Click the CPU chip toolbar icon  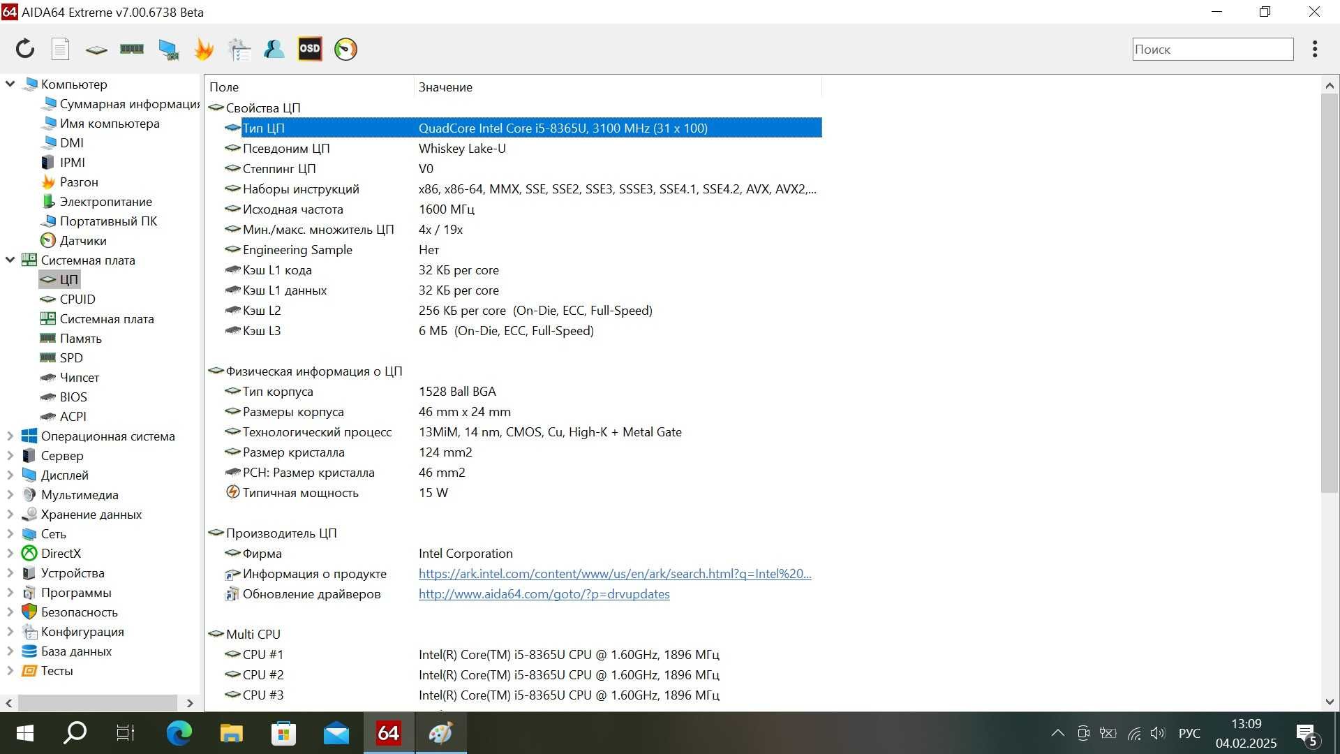click(x=96, y=50)
